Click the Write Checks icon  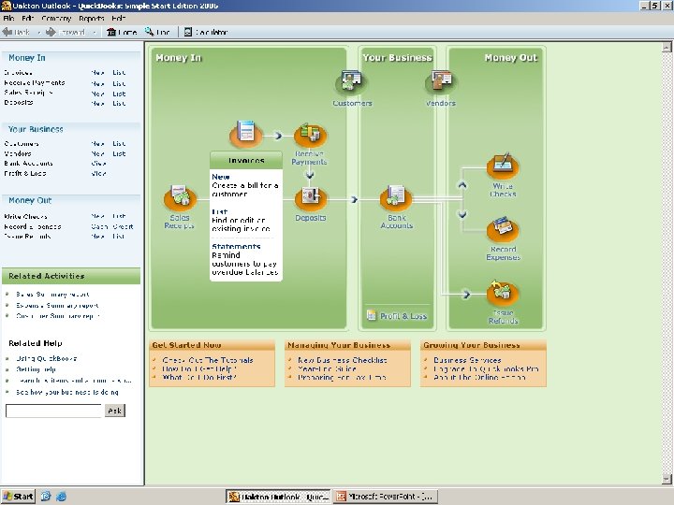click(x=503, y=166)
